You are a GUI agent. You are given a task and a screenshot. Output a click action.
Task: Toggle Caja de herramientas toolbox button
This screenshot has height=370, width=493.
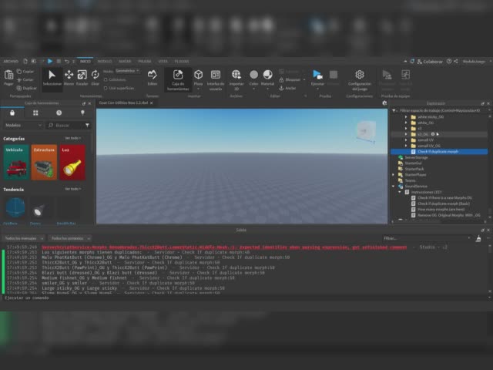(x=178, y=80)
